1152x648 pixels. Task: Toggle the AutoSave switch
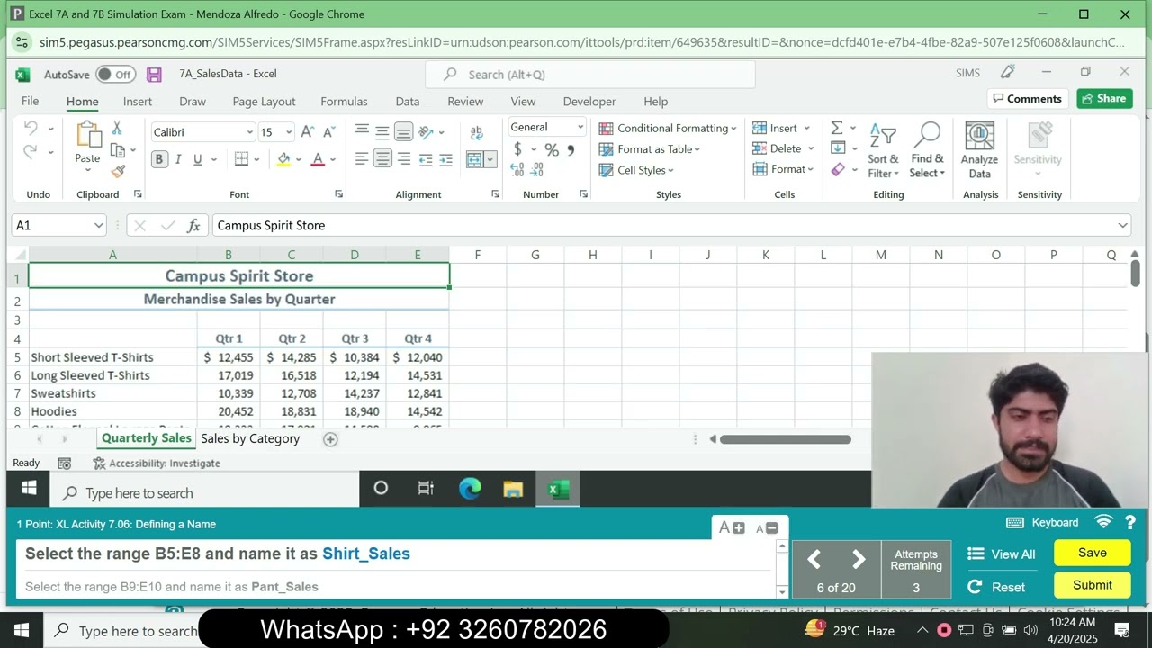coord(115,75)
